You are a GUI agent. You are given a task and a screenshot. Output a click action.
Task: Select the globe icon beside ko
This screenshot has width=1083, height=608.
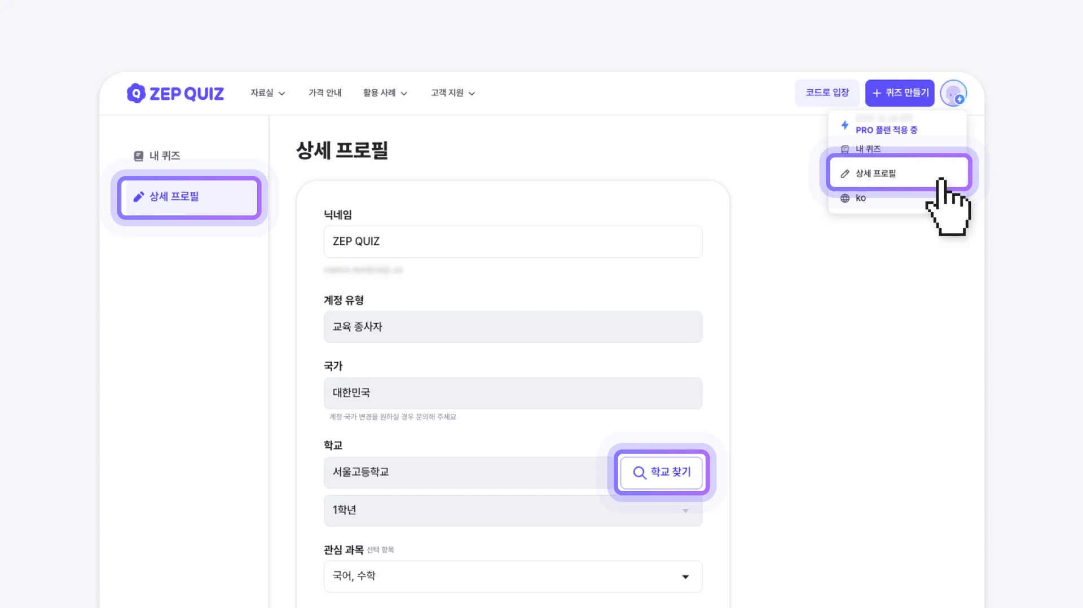pos(844,198)
